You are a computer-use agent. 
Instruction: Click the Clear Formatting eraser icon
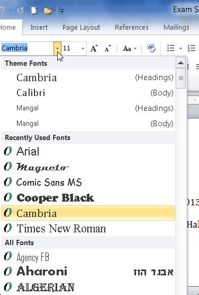coord(151,48)
